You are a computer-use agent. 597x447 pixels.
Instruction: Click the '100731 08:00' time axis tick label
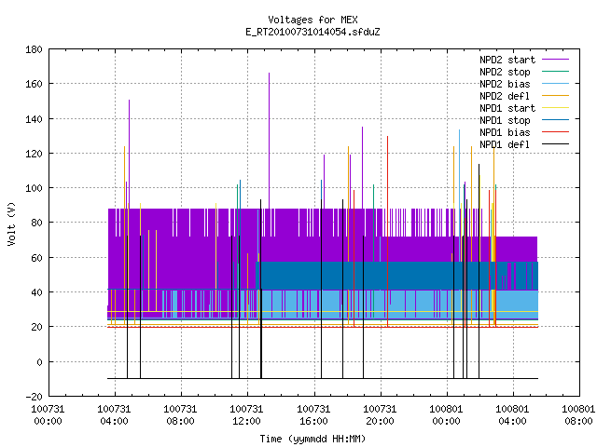coord(180,415)
